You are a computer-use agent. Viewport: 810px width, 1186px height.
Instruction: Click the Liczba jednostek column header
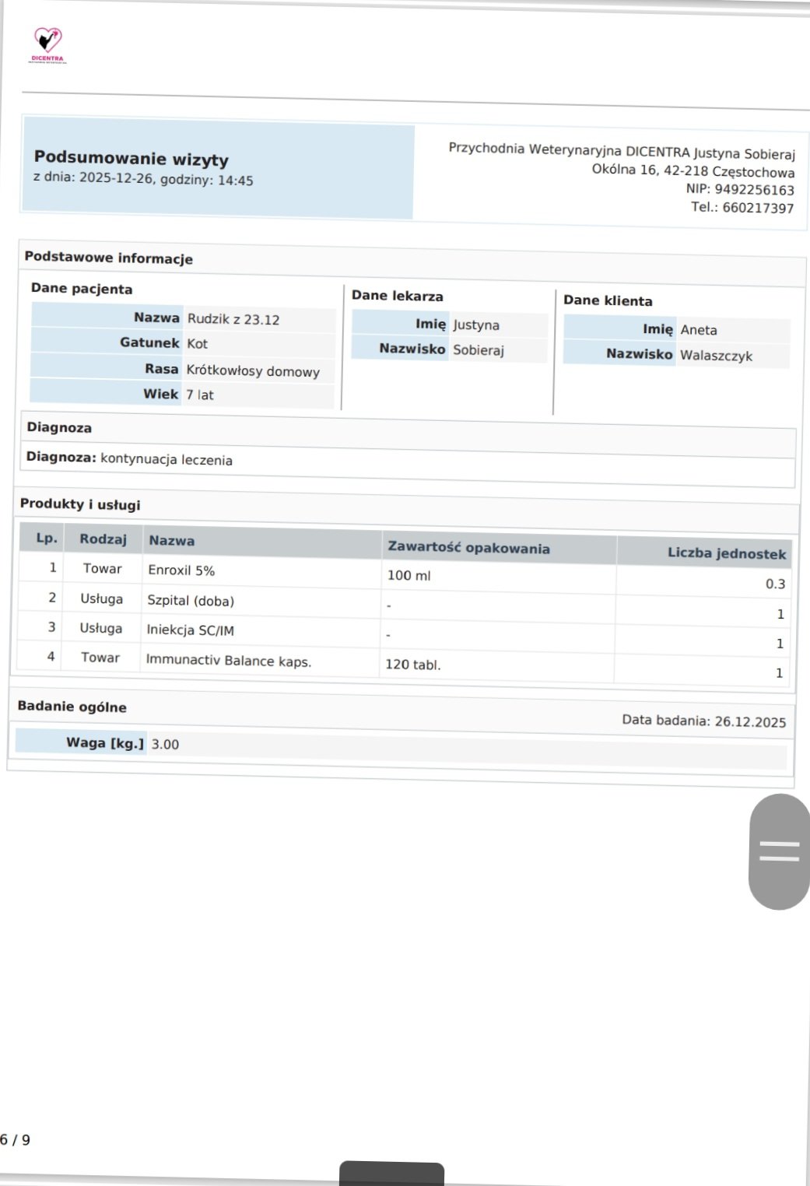coord(727,553)
